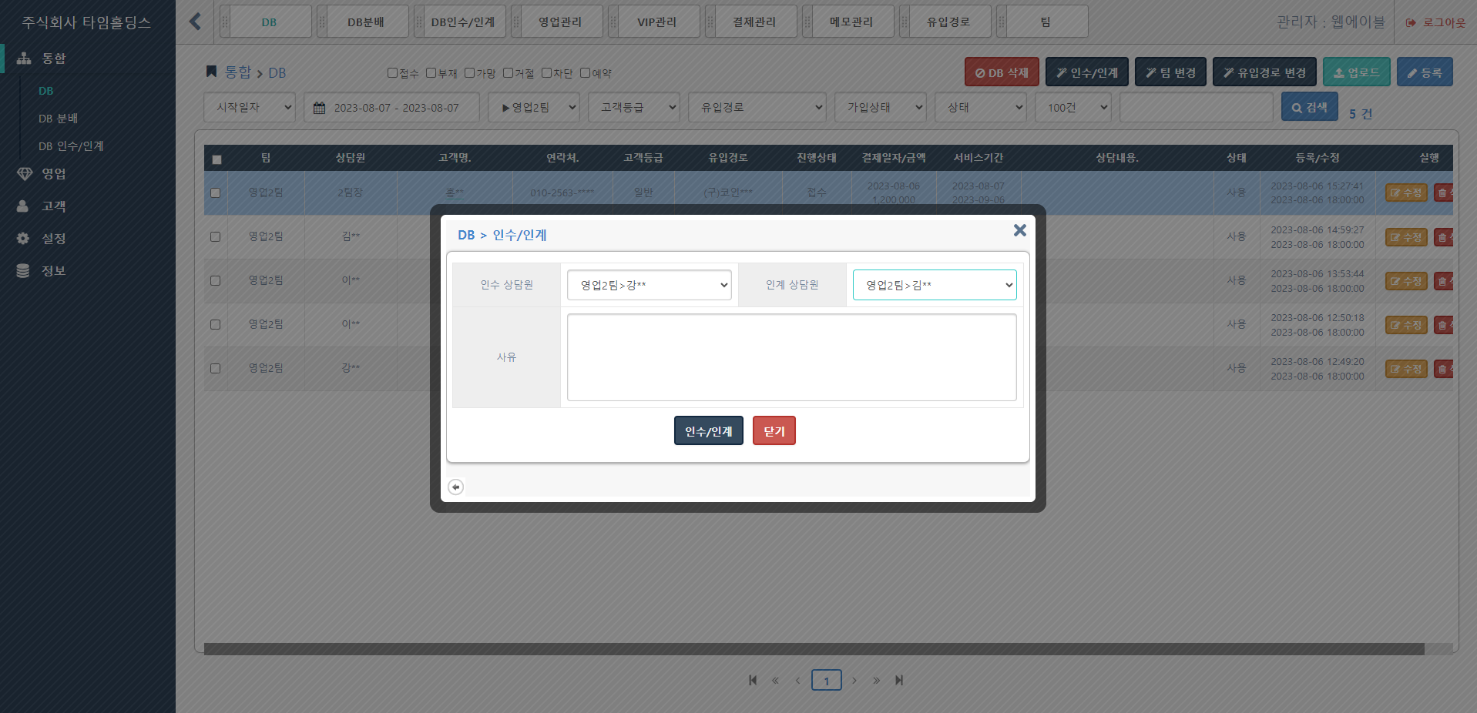Check the 접수 filter checkbox
Image resolution: width=1477 pixels, height=713 pixels.
(392, 72)
